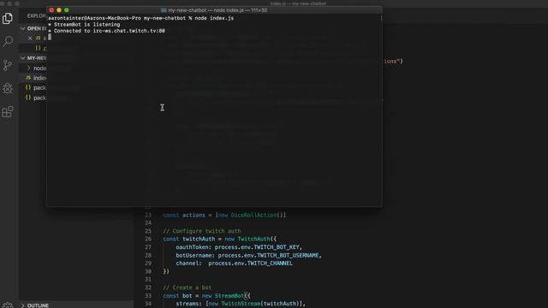
Task: Click editor line number 23
Action: coord(148,215)
